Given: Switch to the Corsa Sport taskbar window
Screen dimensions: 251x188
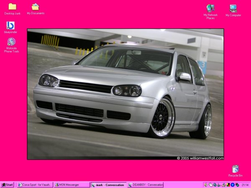Looking at the screenshot, I should [35, 185].
